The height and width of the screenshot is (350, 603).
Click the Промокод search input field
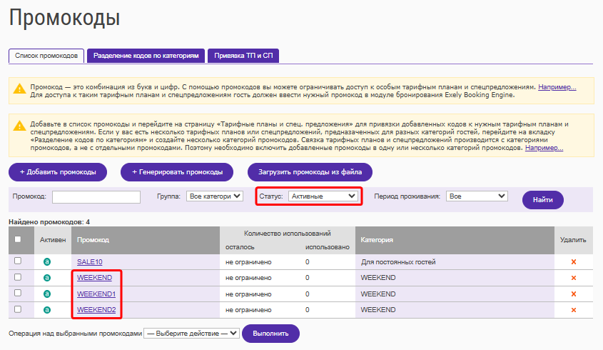(96, 196)
